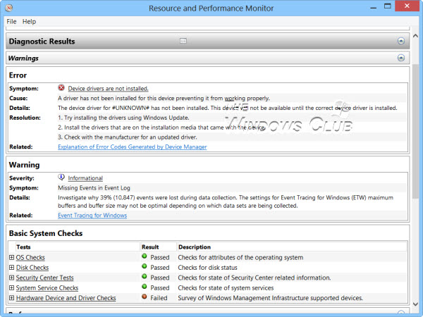
Task: Click the 'Checks for disk status' description
Action: click(207, 268)
